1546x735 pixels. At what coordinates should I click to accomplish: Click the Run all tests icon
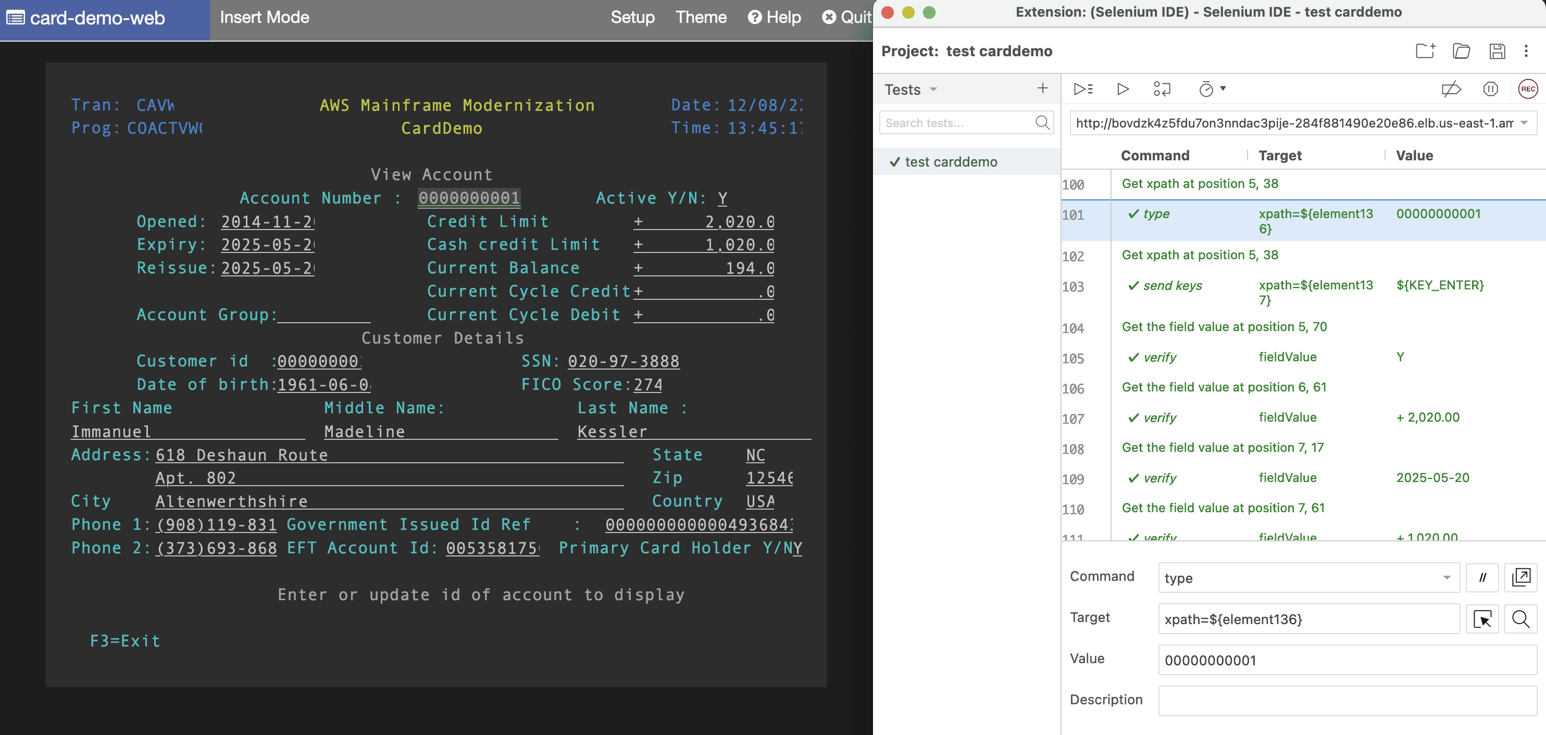1082,90
